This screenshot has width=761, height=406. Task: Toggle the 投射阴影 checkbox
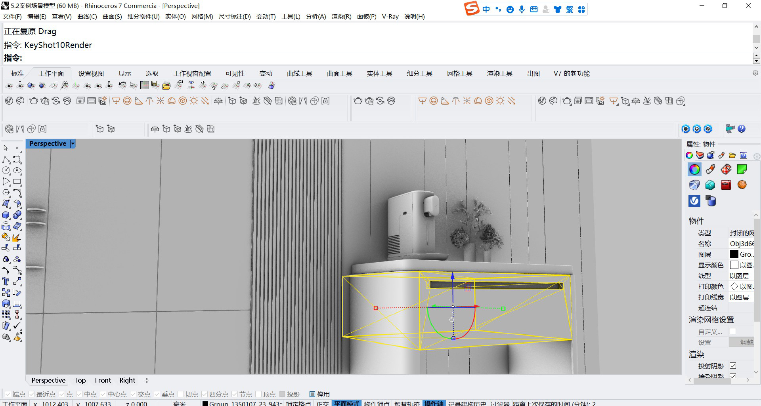click(733, 366)
